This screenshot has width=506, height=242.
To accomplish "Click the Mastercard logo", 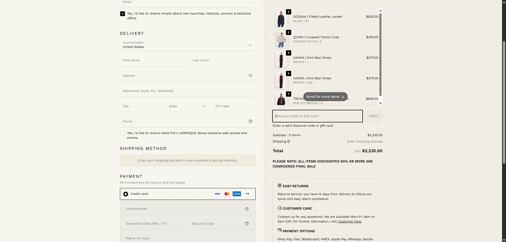I will 227,194.
